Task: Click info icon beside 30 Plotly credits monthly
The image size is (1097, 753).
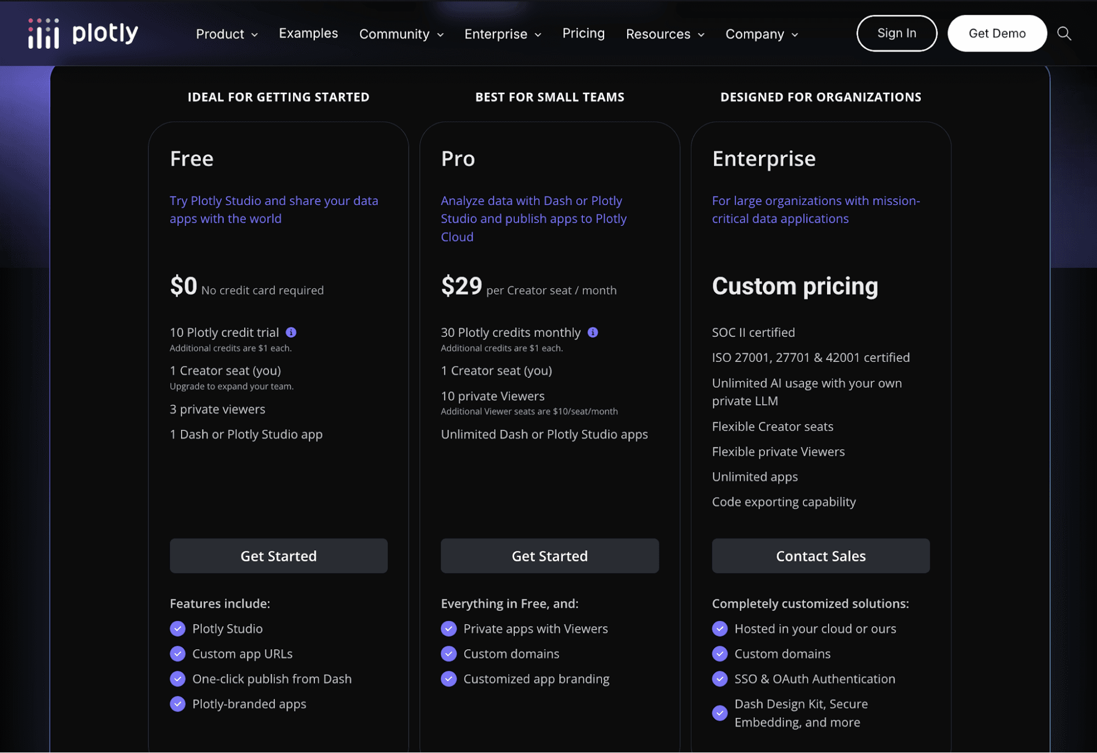Action: [593, 332]
